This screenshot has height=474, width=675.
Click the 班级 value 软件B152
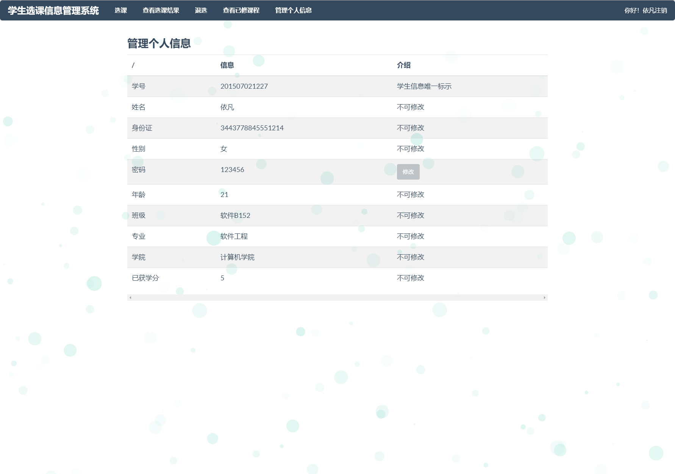point(236,215)
